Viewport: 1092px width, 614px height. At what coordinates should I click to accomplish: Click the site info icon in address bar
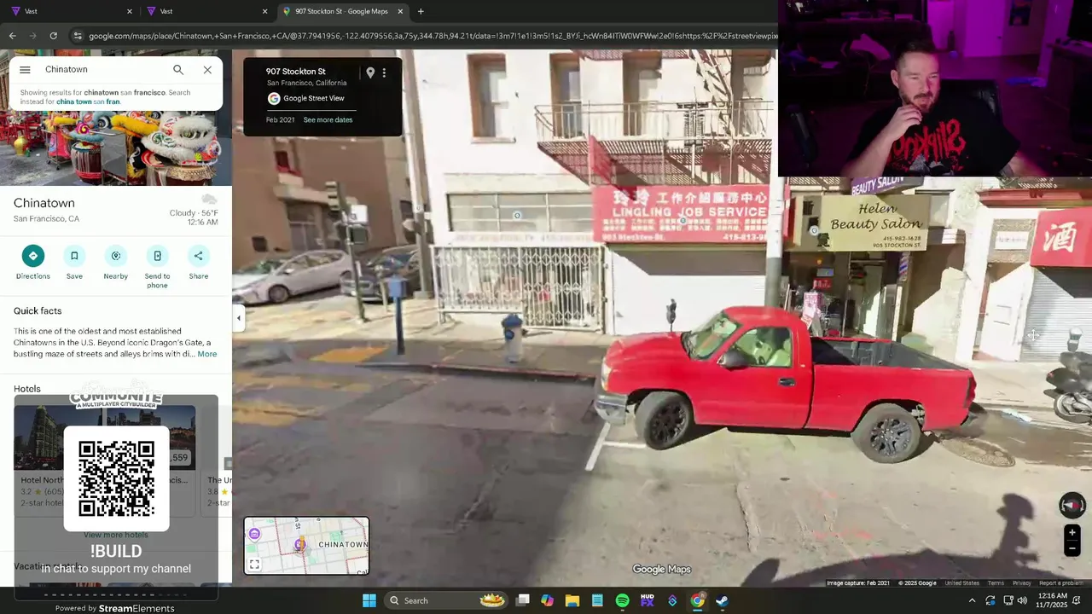(78, 36)
